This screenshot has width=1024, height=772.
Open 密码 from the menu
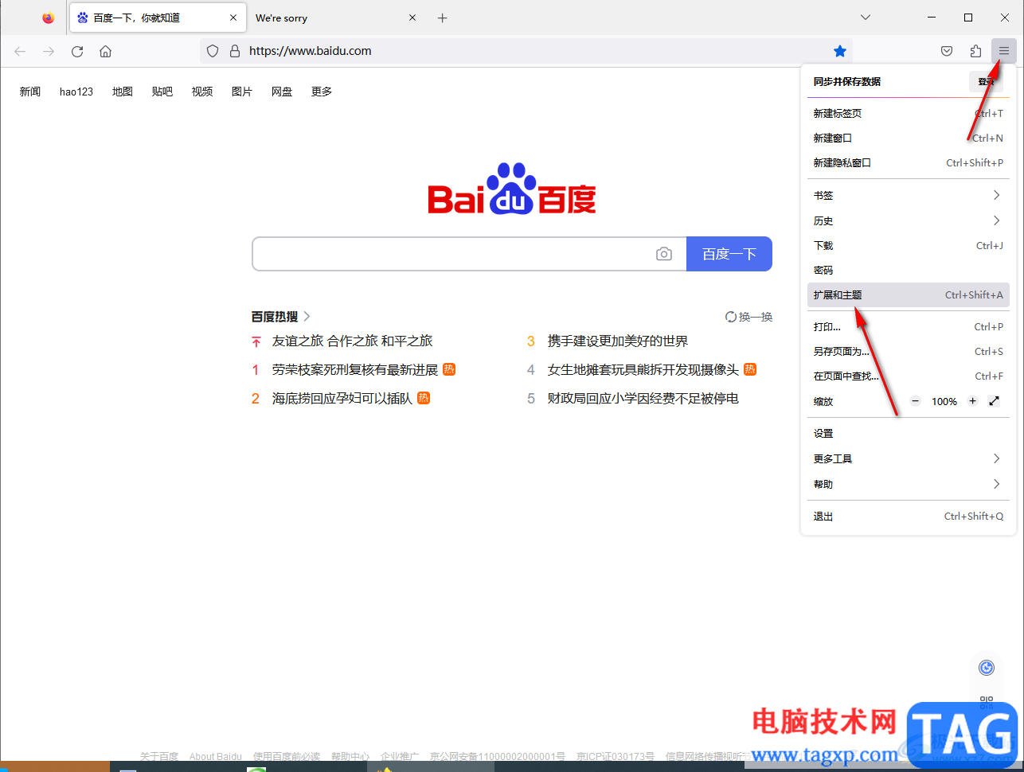909,270
